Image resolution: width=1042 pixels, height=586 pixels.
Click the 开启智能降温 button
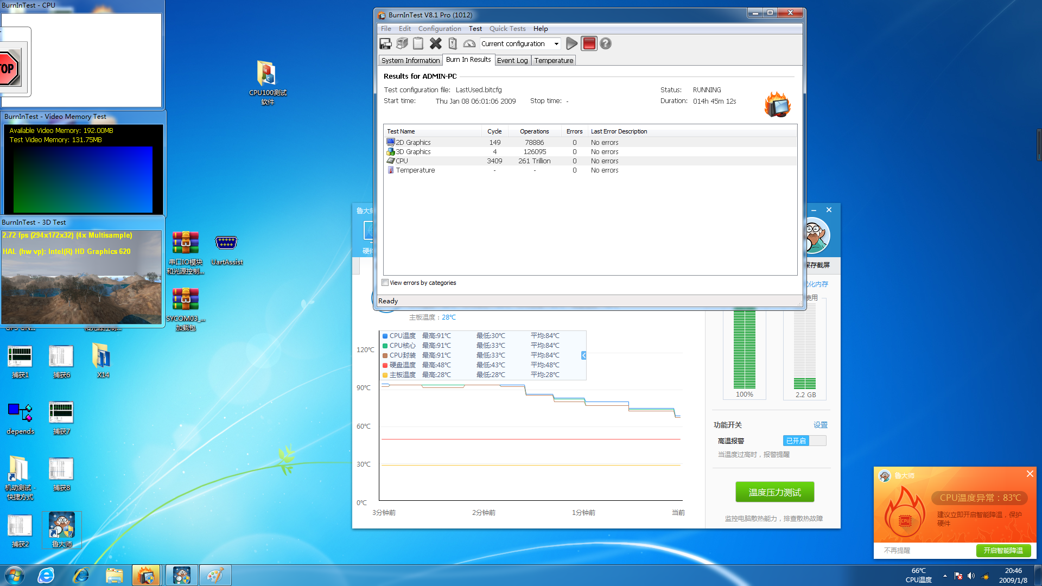(x=1003, y=550)
